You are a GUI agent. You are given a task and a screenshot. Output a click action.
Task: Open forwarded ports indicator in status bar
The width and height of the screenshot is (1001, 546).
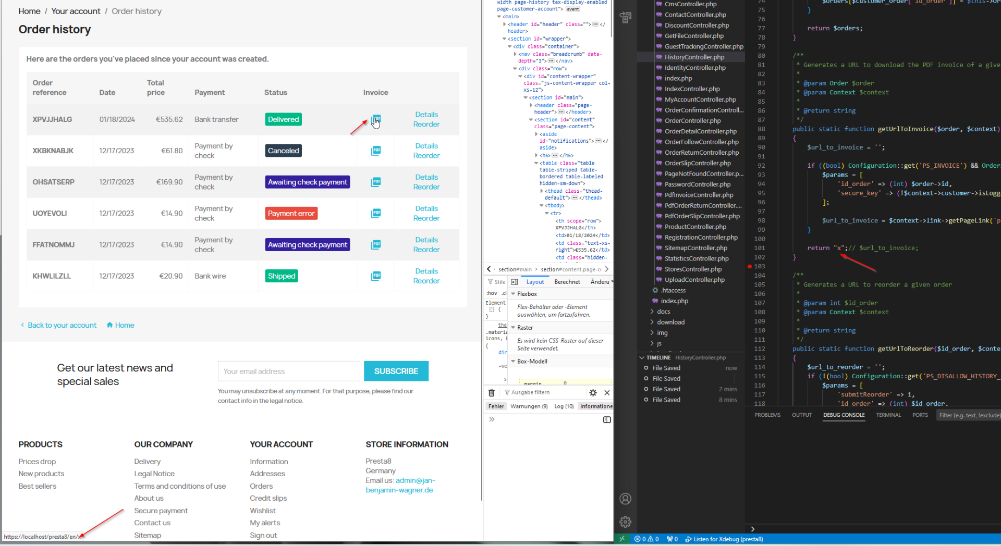point(672,539)
